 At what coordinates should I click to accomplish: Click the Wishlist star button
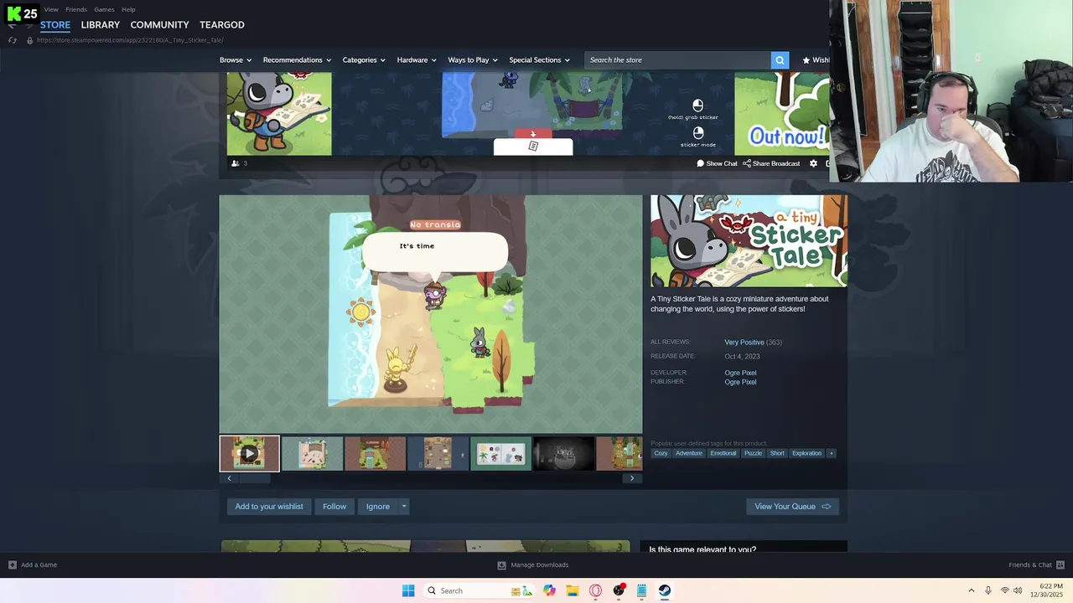[815, 60]
